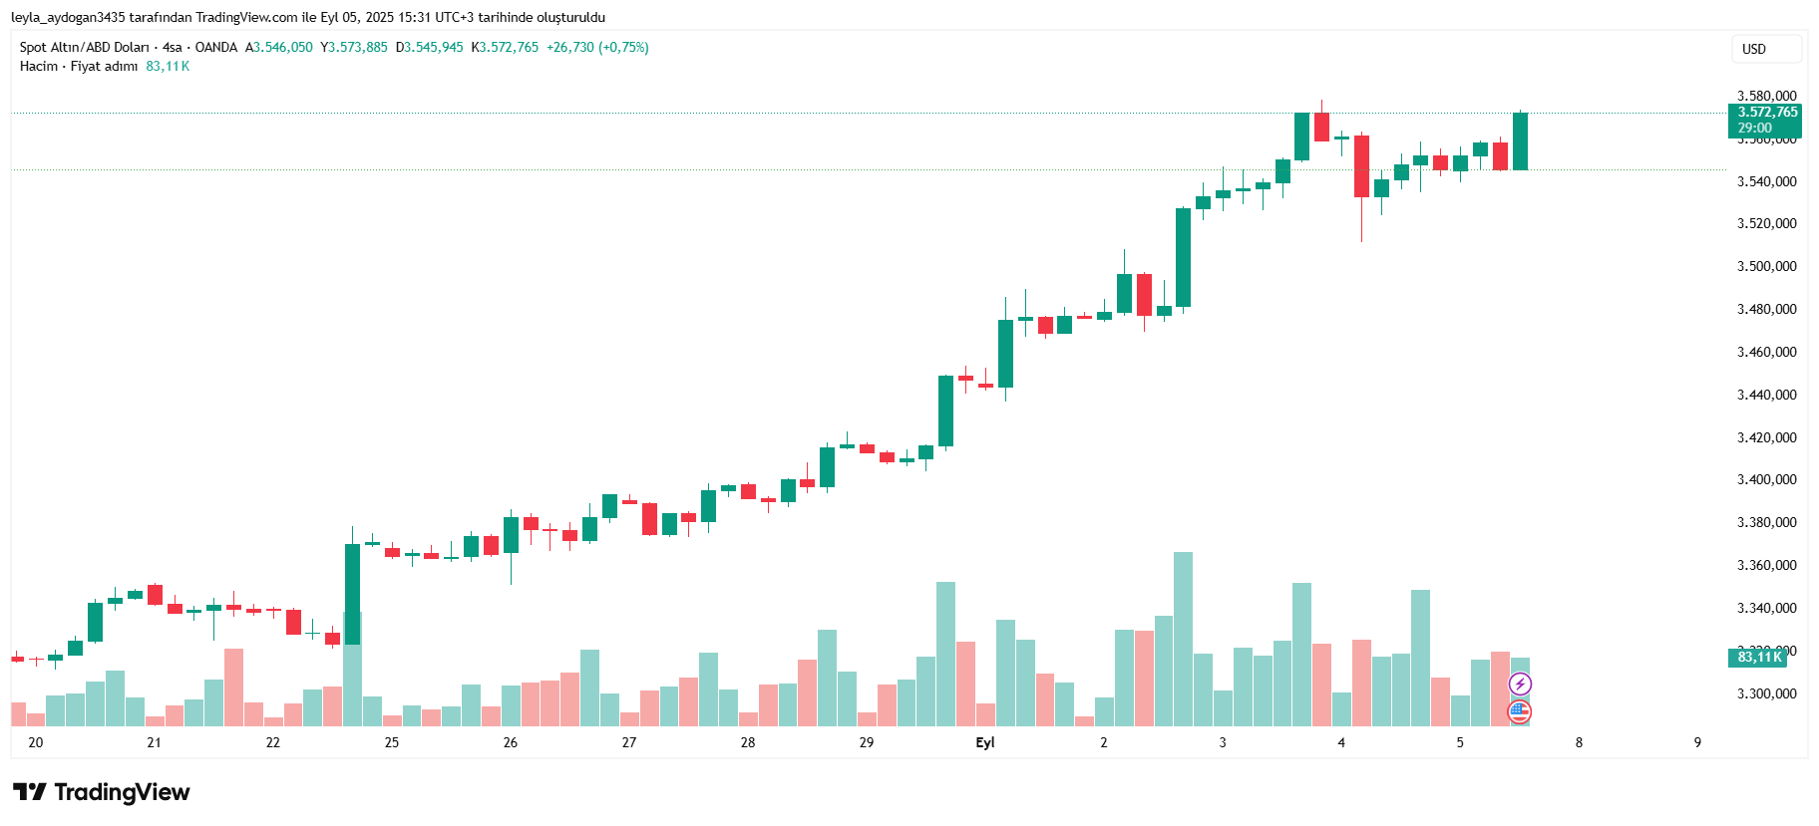Select the Eyl month marker on time axis
The height and width of the screenshot is (826, 1819).
984,742
